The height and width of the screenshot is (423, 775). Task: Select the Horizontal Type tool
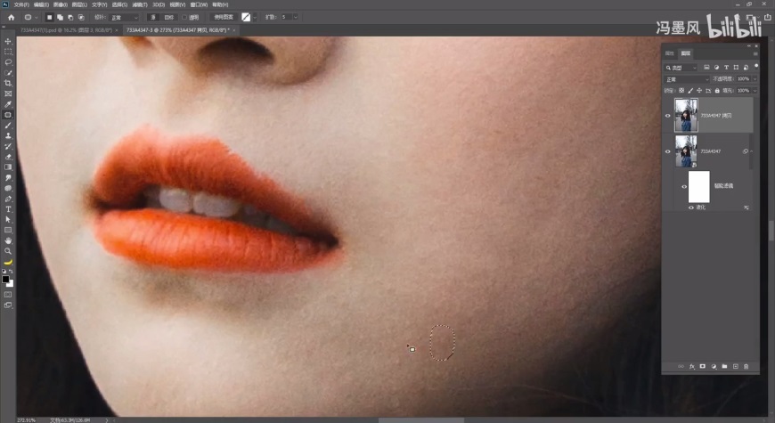click(8, 209)
